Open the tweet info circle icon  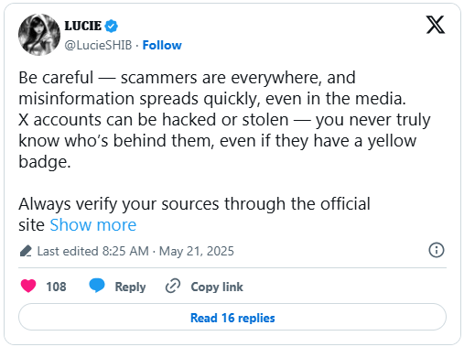[437, 250]
